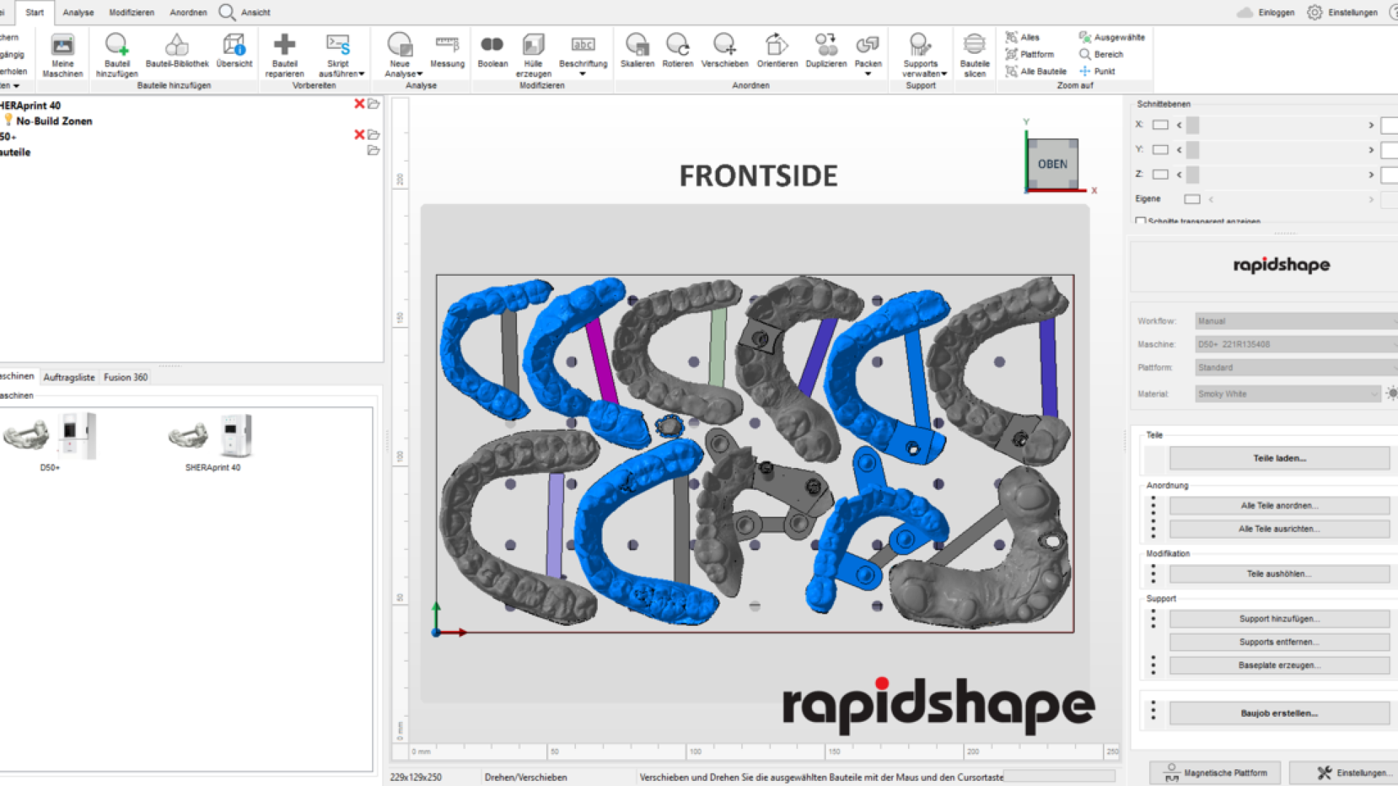The image size is (1398, 786).
Task: Open Einstellungen in the top-right corner
Action: (1342, 12)
